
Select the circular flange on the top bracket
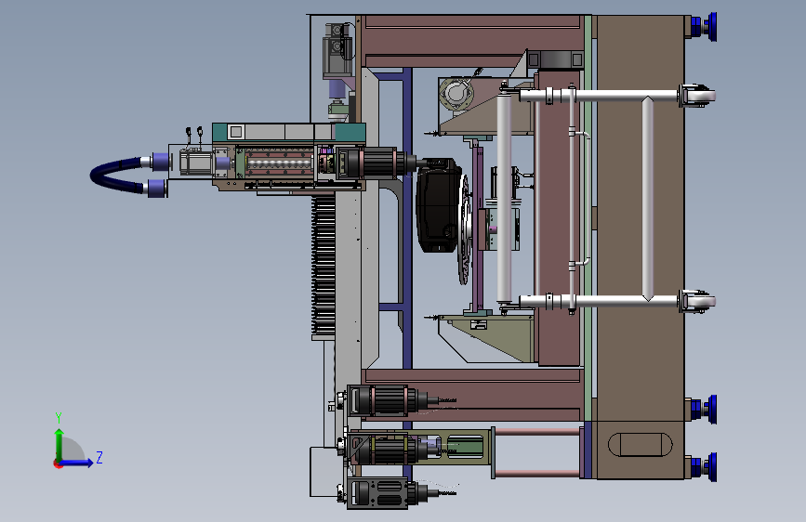(455, 94)
